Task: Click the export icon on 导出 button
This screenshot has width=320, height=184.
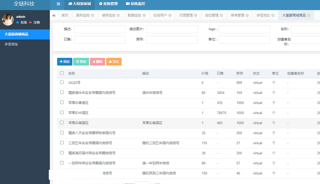Action: click(111, 62)
